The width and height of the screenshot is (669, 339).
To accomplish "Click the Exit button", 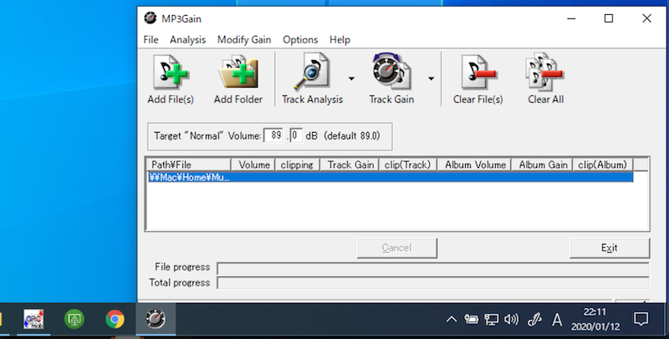I will point(609,248).
